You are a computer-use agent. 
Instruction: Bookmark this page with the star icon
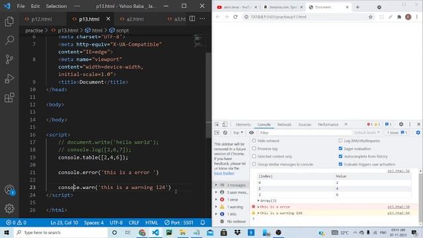tap(370, 17)
